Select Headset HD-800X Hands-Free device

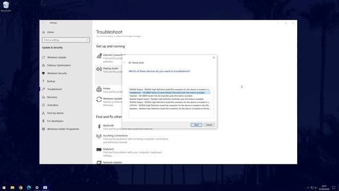click(x=169, y=96)
